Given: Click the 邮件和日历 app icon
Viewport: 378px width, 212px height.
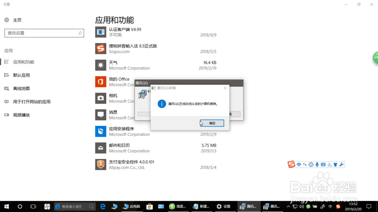Looking at the screenshot, I should point(101,148).
